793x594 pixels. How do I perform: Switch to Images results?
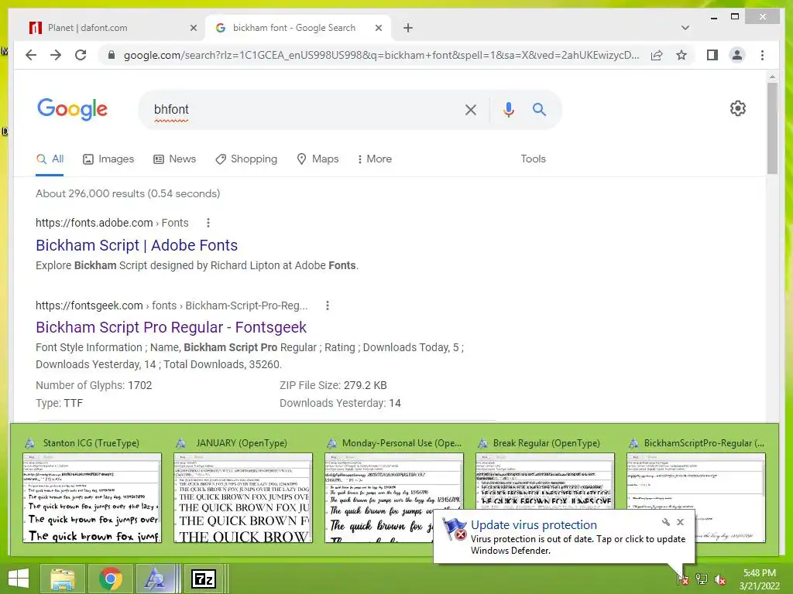108,159
